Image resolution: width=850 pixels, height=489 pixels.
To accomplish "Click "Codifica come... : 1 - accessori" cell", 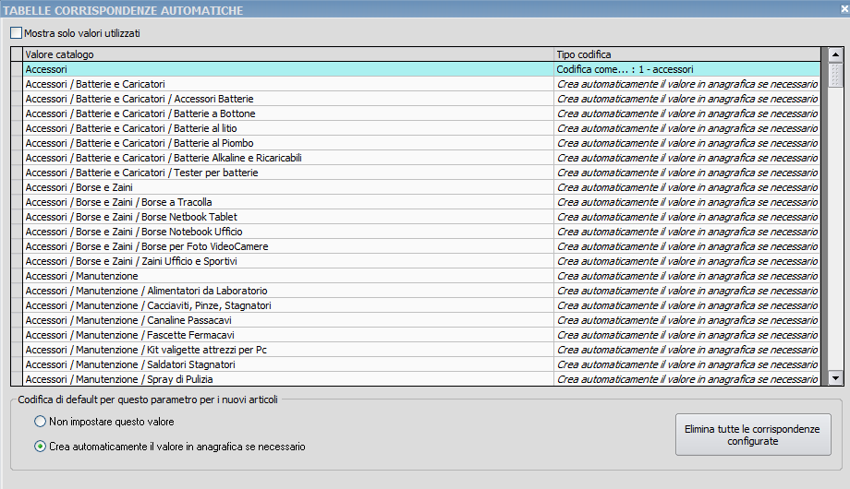I will pos(686,69).
